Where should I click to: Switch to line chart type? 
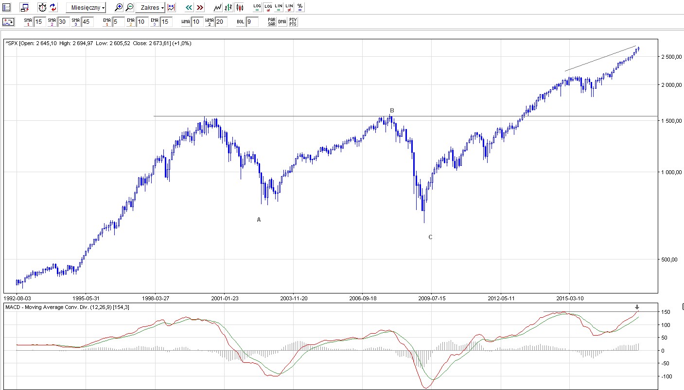(218, 7)
